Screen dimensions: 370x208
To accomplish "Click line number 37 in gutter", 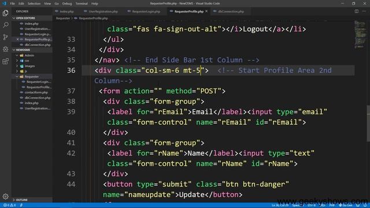I will (x=71, y=91).
